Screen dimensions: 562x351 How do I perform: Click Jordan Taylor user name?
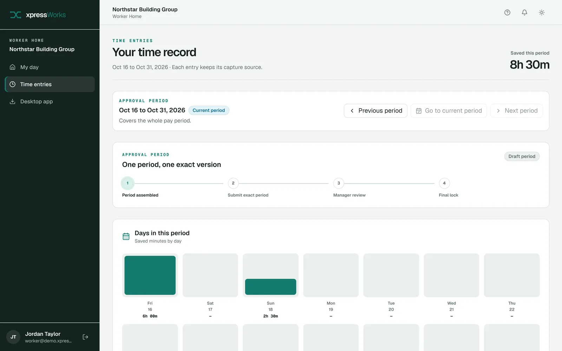[x=43, y=334]
